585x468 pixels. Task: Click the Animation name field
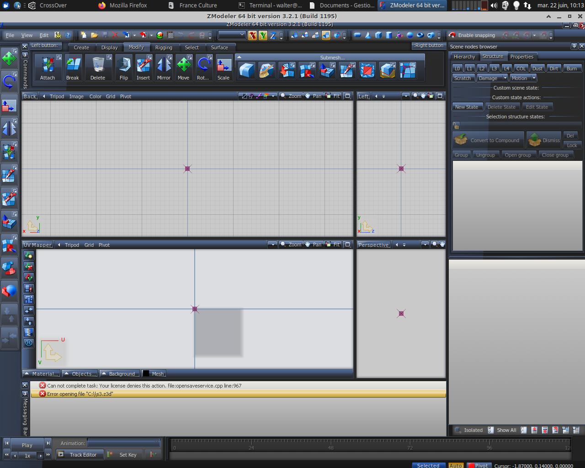pyautogui.click(x=123, y=443)
